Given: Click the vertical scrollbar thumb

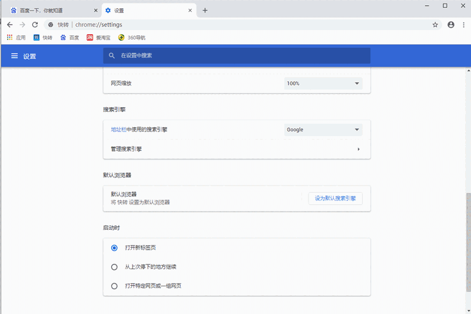Looking at the screenshot, I should point(468,242).
